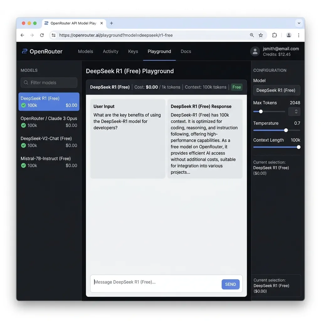
Task: Click the Send button
Action: coord(230,284)
